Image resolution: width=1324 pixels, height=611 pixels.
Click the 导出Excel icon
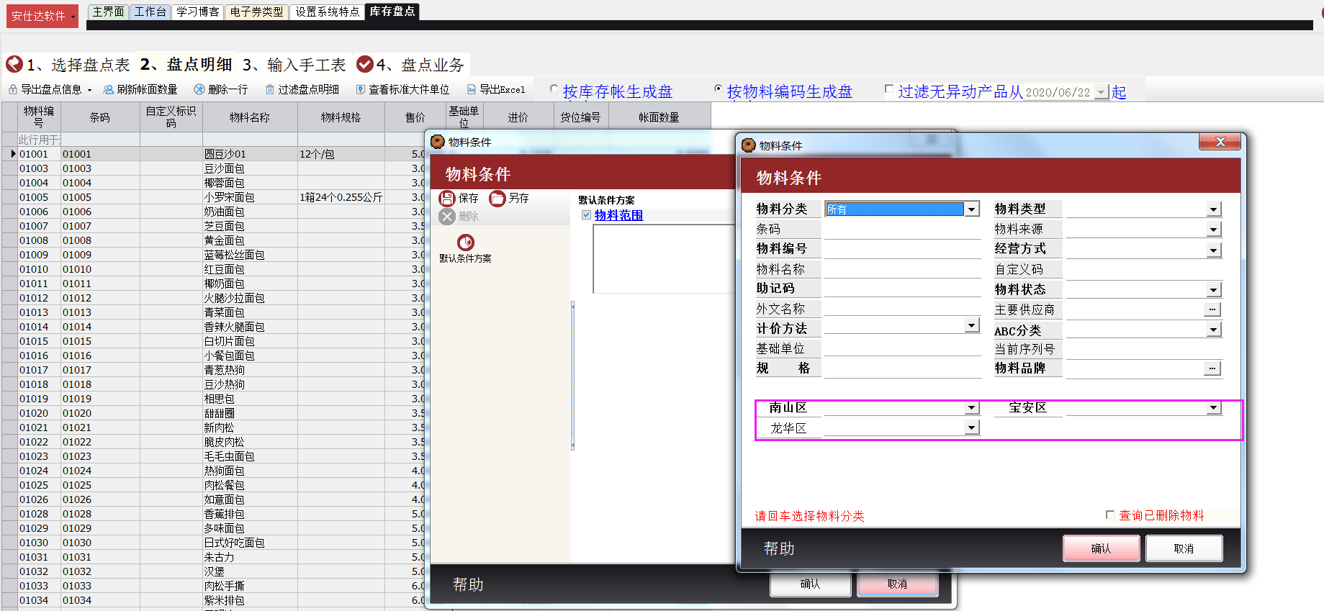(472, 89)
